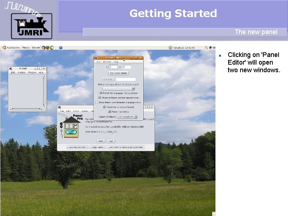Image resolution: width=288 pixels, height=216 pixels.
Task: Open the icon type dropdown
Action: tap(119, 89)
